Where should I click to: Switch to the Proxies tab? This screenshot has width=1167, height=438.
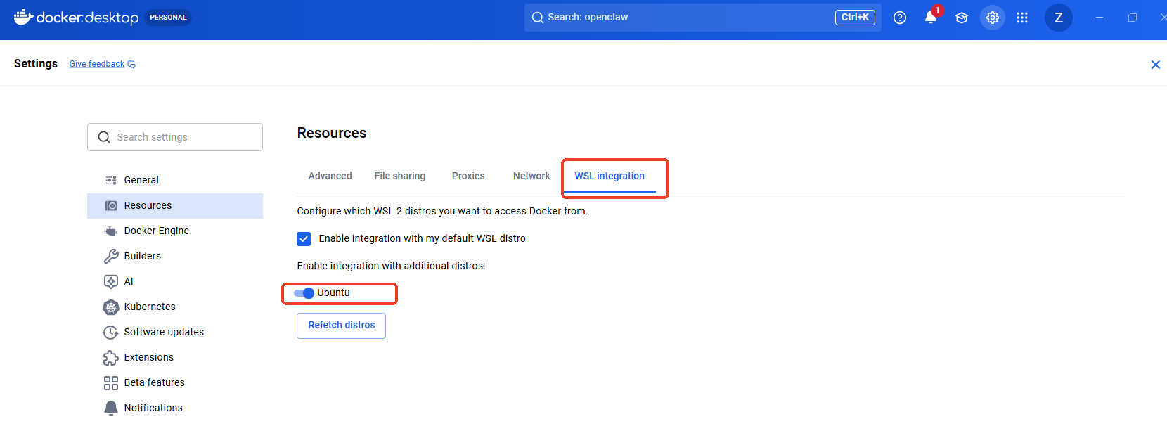(x=468, y=176)
